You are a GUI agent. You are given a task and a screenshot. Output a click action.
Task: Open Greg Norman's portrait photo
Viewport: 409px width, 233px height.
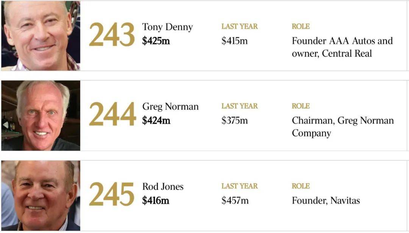point(41,116)
